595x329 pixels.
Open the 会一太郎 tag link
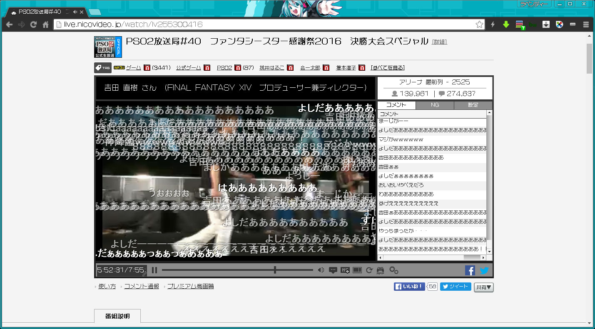point(310,68)
